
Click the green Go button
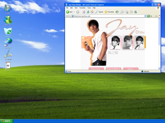pos(150,16)
